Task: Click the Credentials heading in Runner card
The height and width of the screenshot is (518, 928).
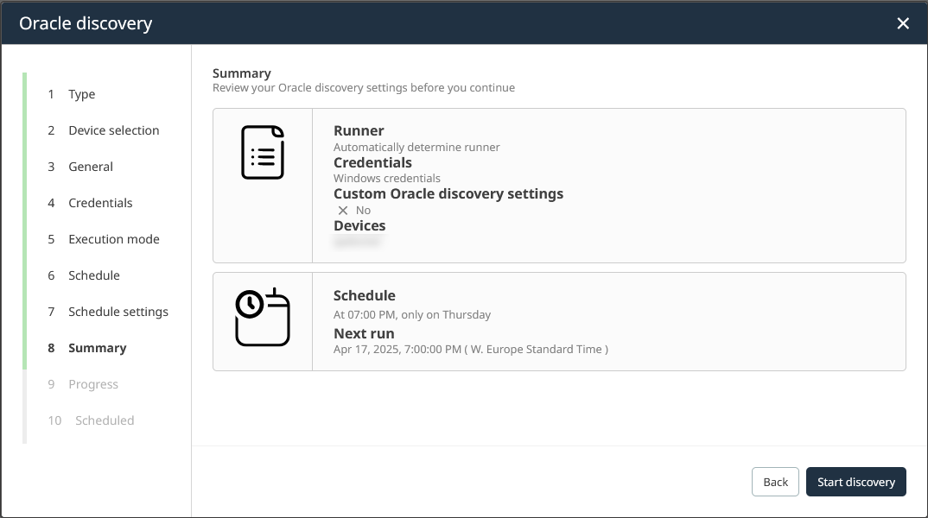Action: tap(372, 162)
